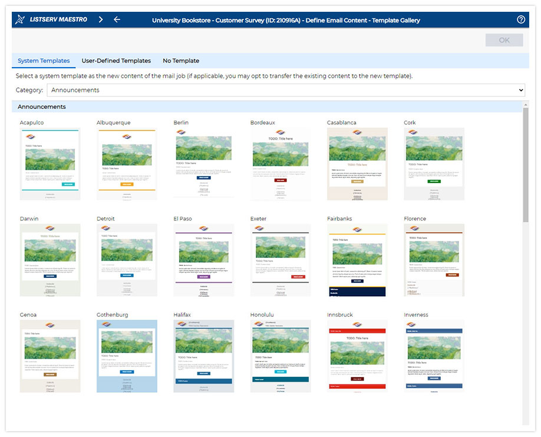Pick the Innsbruck template thumbnail
541x437 pixels.
[x=358, y=356]
